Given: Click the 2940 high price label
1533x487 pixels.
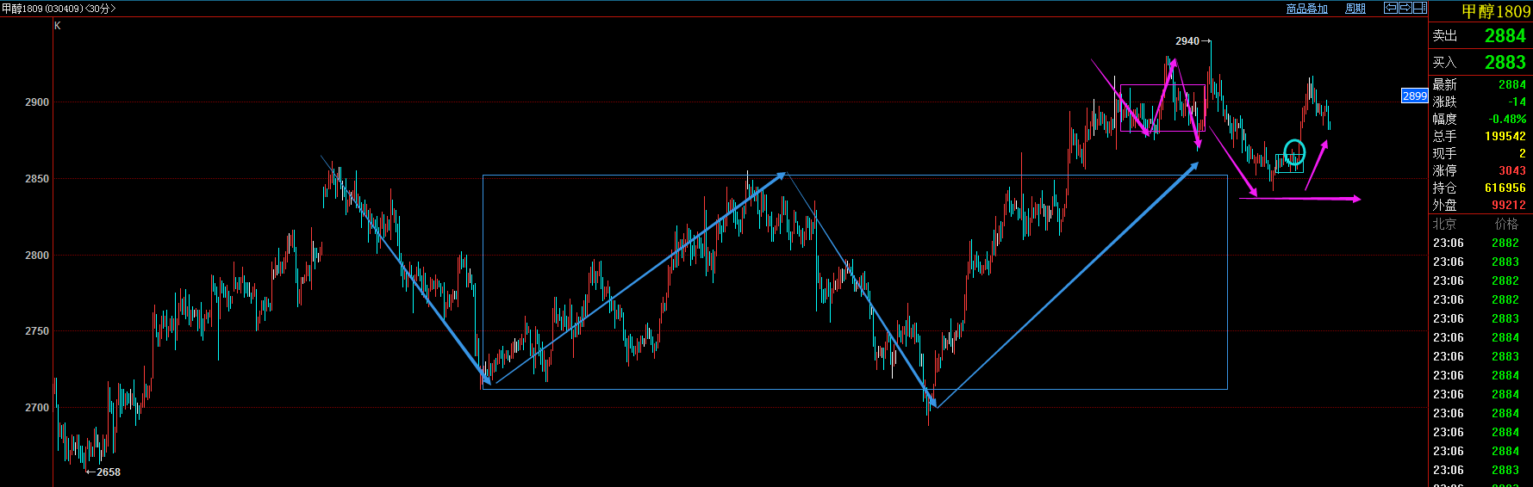Looking at the screenshot, I should 1187,41.
